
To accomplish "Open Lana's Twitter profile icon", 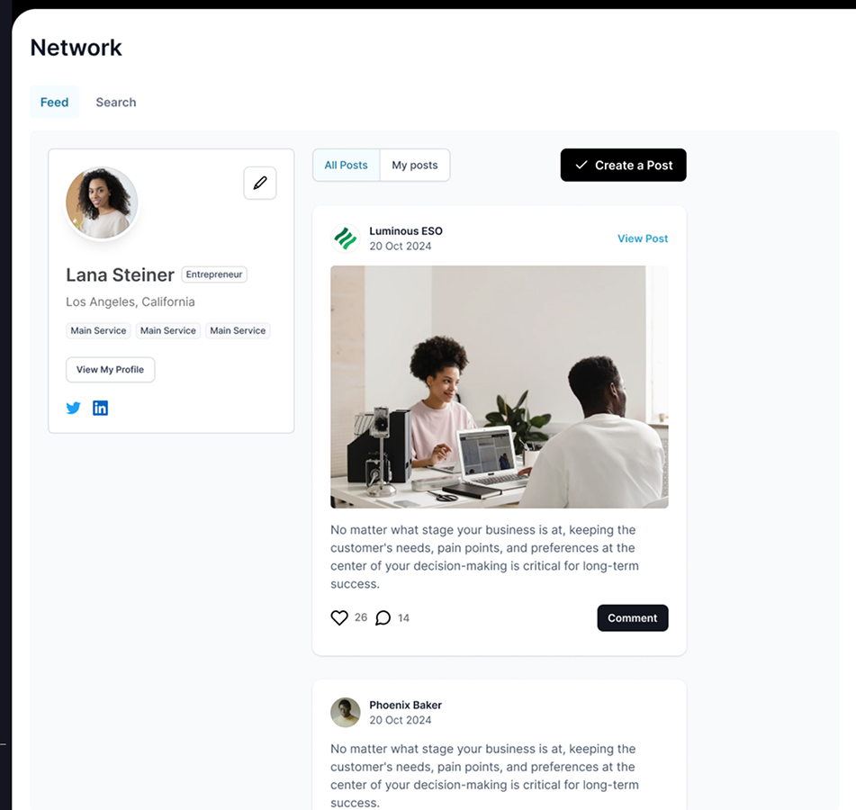I will [73, 408].
